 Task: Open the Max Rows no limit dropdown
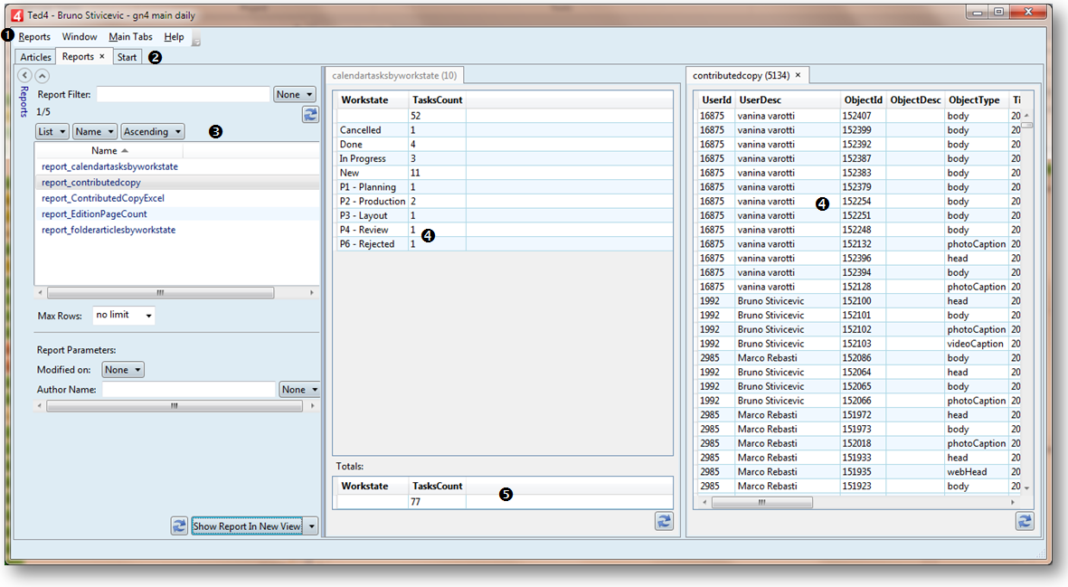[x=123, y=316]
